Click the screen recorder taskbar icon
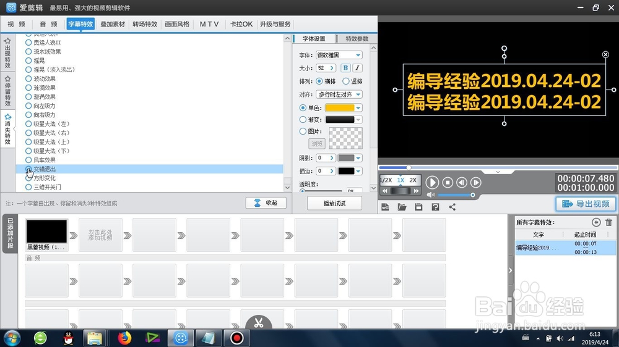This screenshot has width=619, height=347. [x=237, y=338]
